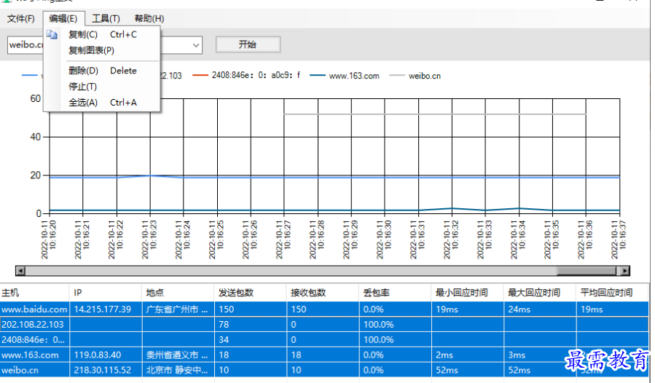Click the 贵州省遵义市 location cell

[x=179, y=355]
